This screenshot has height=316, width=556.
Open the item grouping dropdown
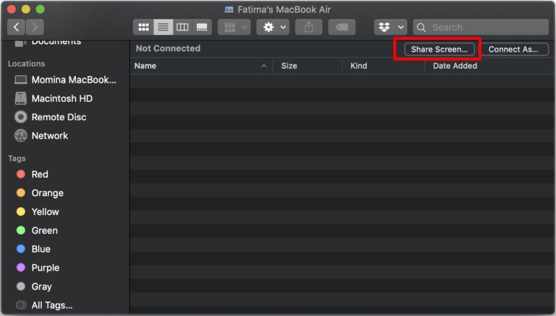pos(234,27)
